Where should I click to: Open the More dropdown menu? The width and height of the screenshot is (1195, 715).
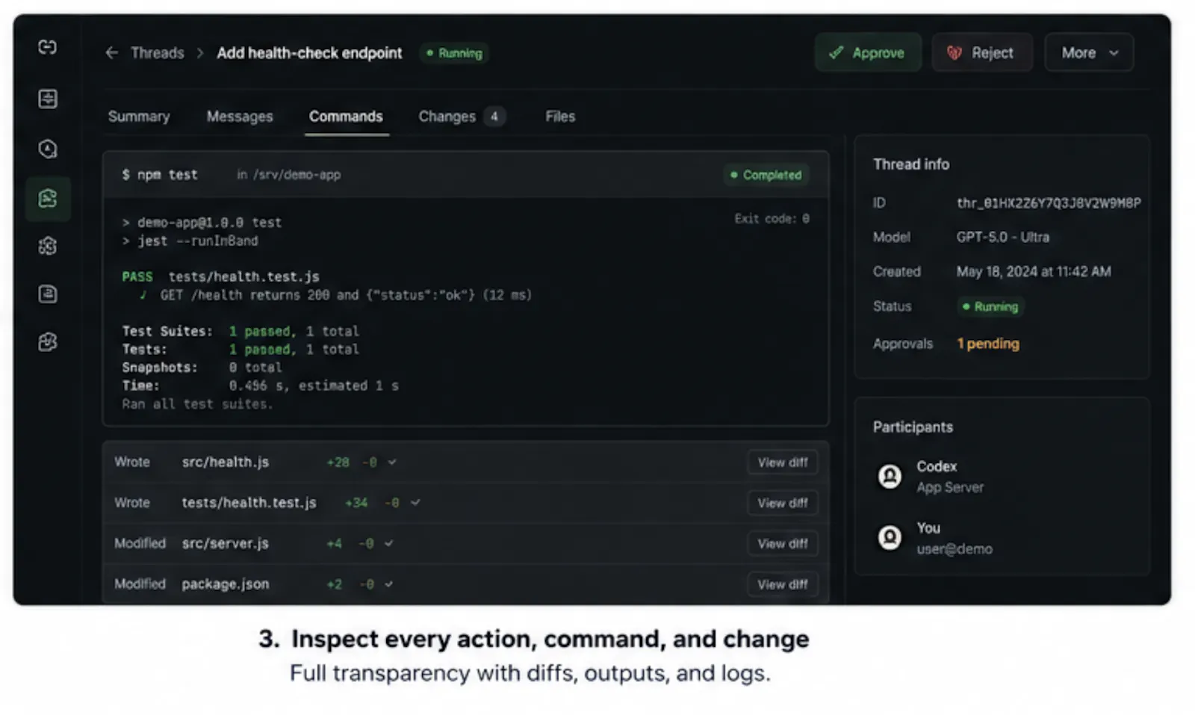1089,53
